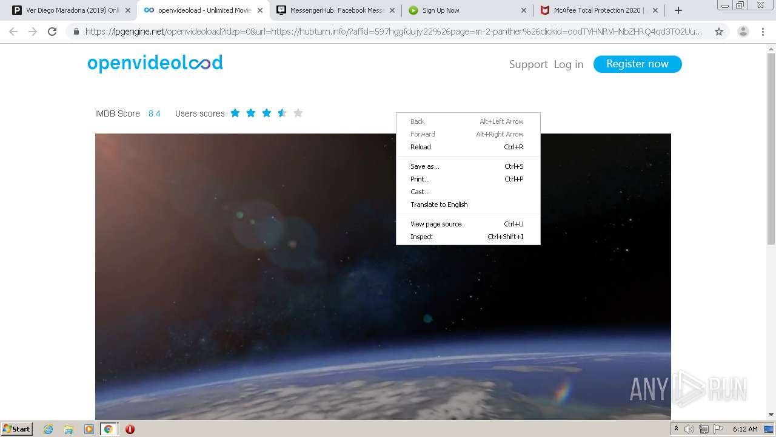Viewport: 776px width, 437px height.
Task: Close the MessengerHub tab
Action: click(392, 10)
